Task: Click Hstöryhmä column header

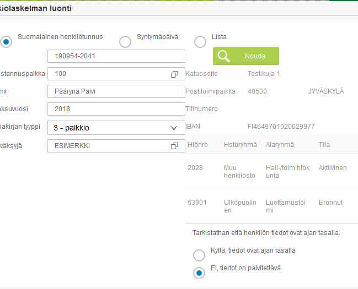Action: pos(240,145)
